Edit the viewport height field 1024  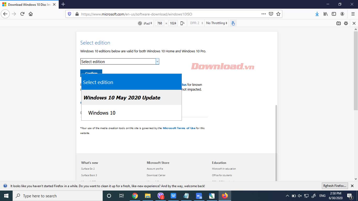(173, 23)
